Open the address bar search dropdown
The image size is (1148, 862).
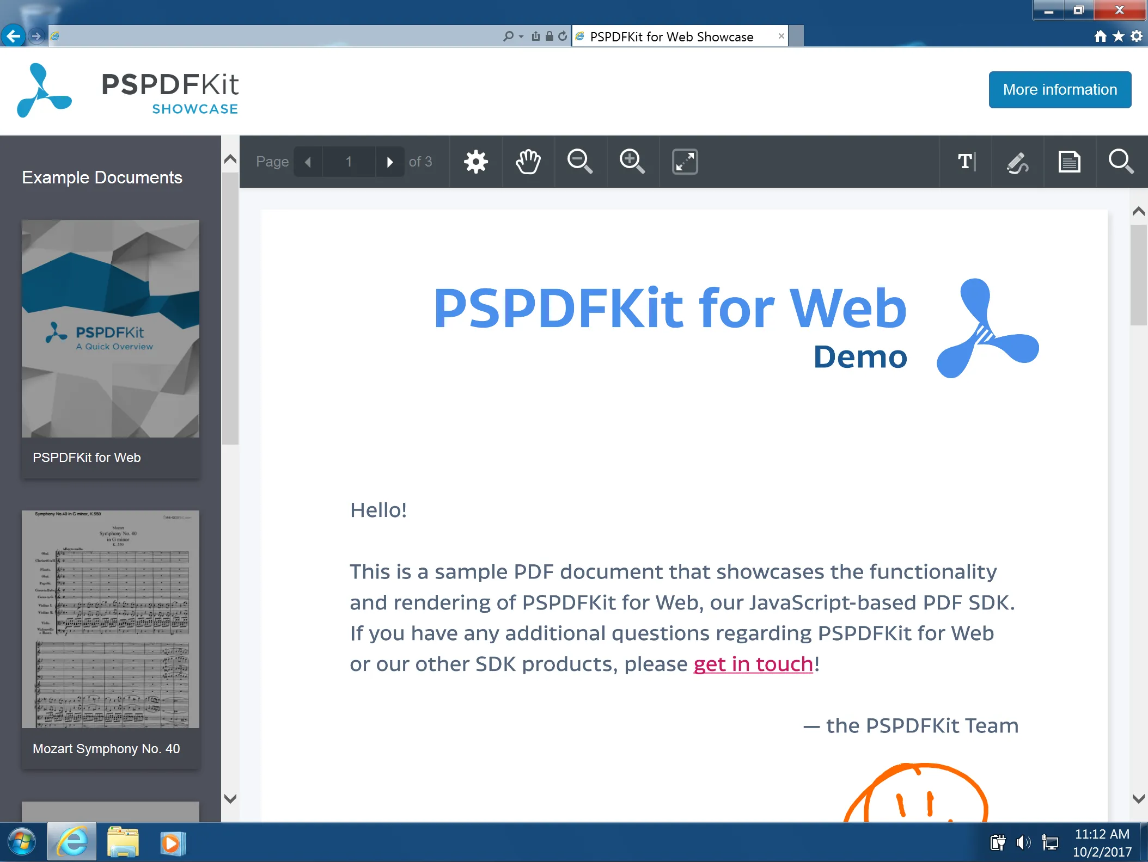point(512,36)
